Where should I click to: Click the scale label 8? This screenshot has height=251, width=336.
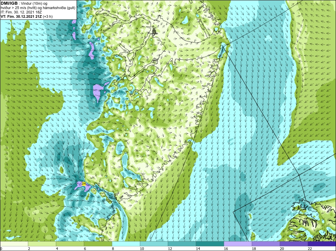113,249
